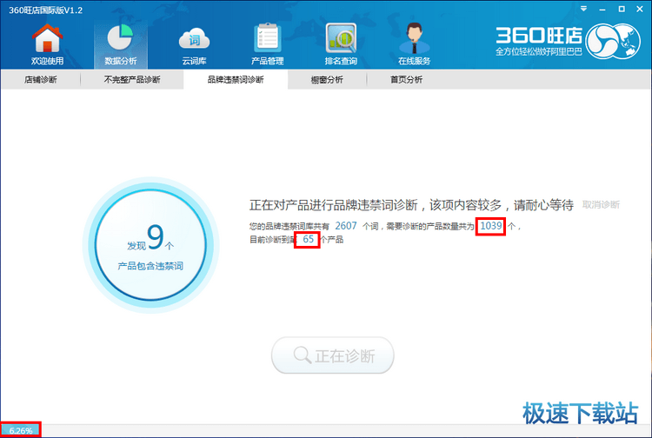Open the 欢迎使用 home icon
Viewport: 652px width, 438px height.
click(48, 44)
